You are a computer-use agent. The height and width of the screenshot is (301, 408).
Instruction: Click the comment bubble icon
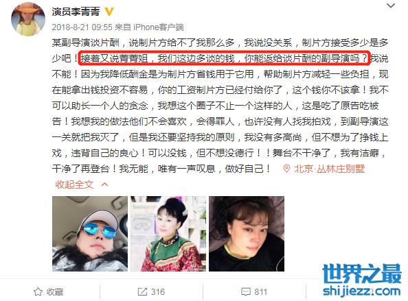click(x=246, y=292)
